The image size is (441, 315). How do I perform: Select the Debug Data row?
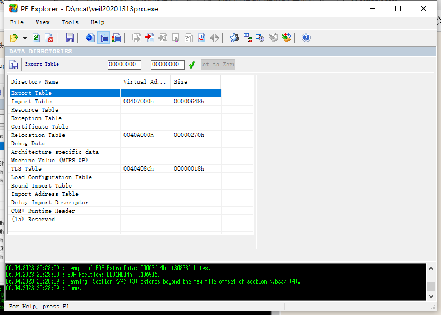pyautogui.click(x=116, y=144)
